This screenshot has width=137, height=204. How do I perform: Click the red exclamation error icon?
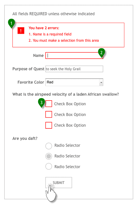pyautogui.click(x=21, y=31)
